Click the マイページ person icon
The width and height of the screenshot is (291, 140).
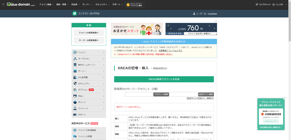[x=75, y=108]
